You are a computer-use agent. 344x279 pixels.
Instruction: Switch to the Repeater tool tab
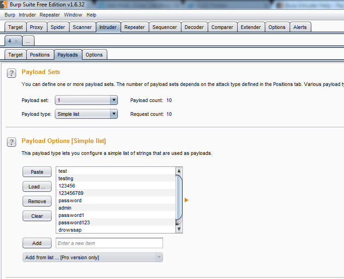point(134,27)
